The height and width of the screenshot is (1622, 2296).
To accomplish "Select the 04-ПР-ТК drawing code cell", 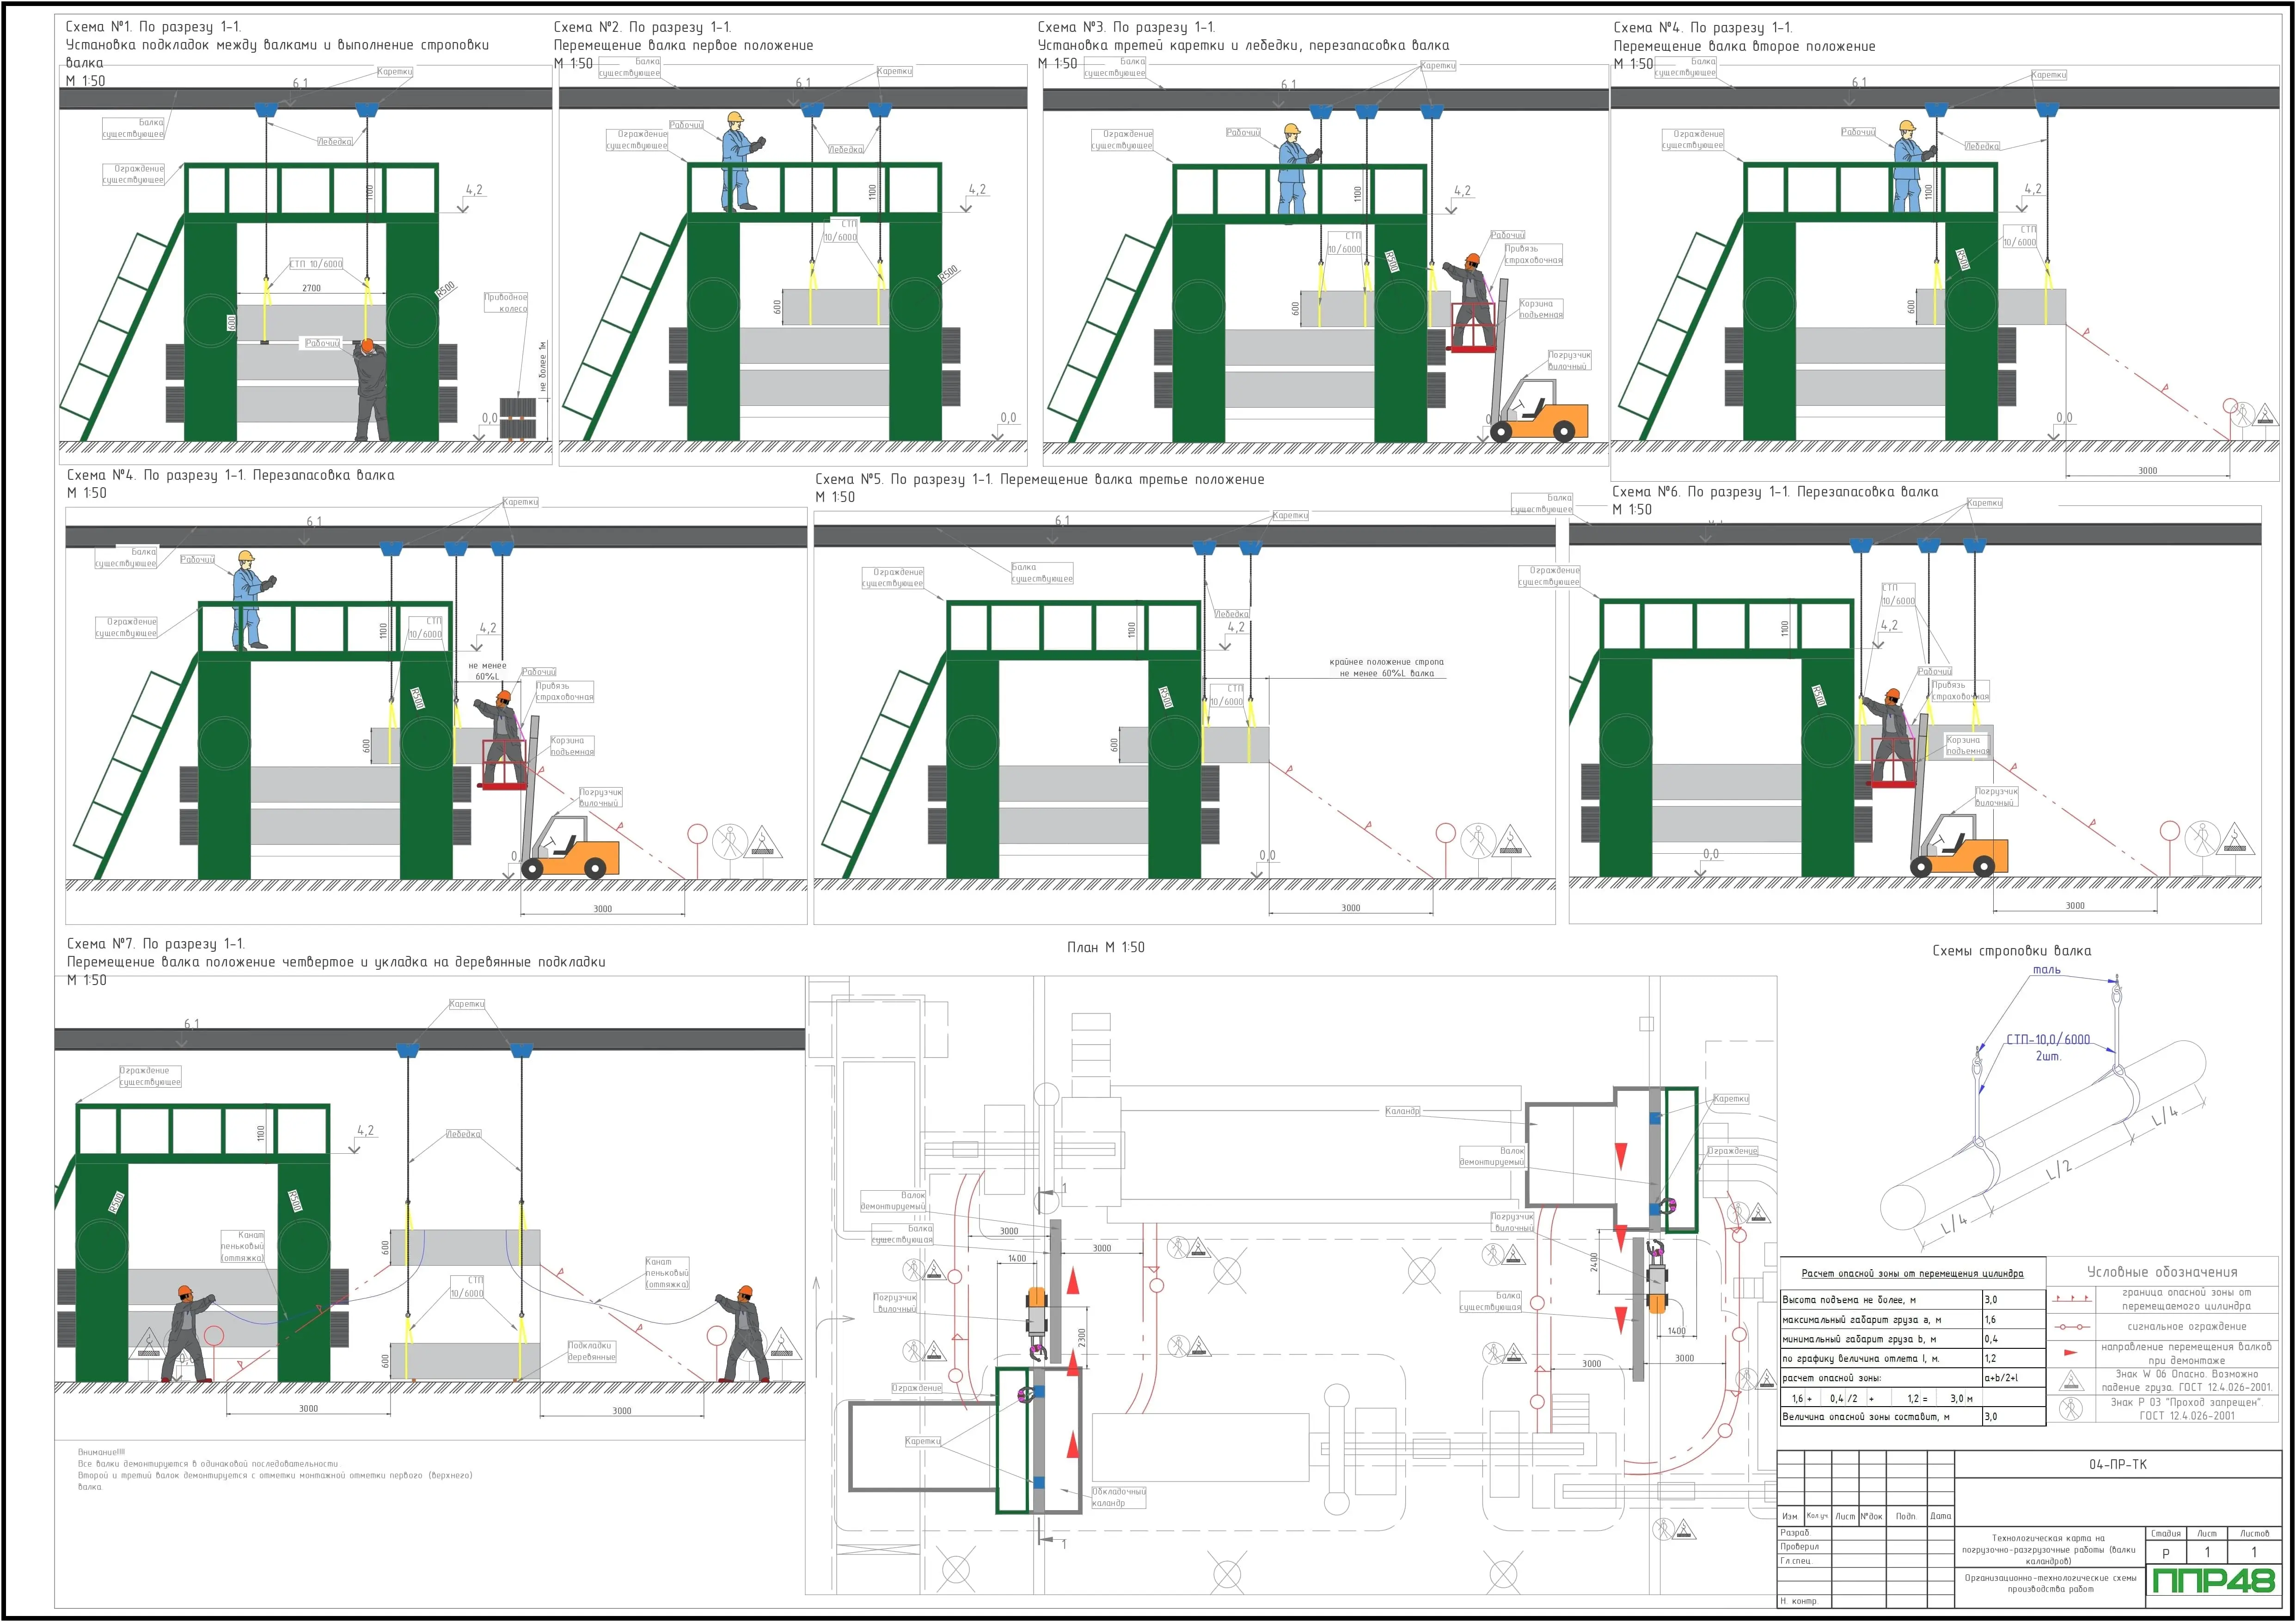I will [x=2117, y=1464].
